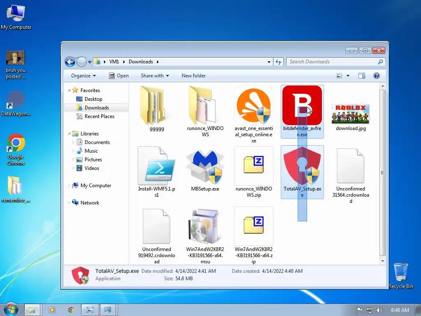Open the recent pages dropdown arrow
This screenshot has height=316, width=421.
point(90,62)
